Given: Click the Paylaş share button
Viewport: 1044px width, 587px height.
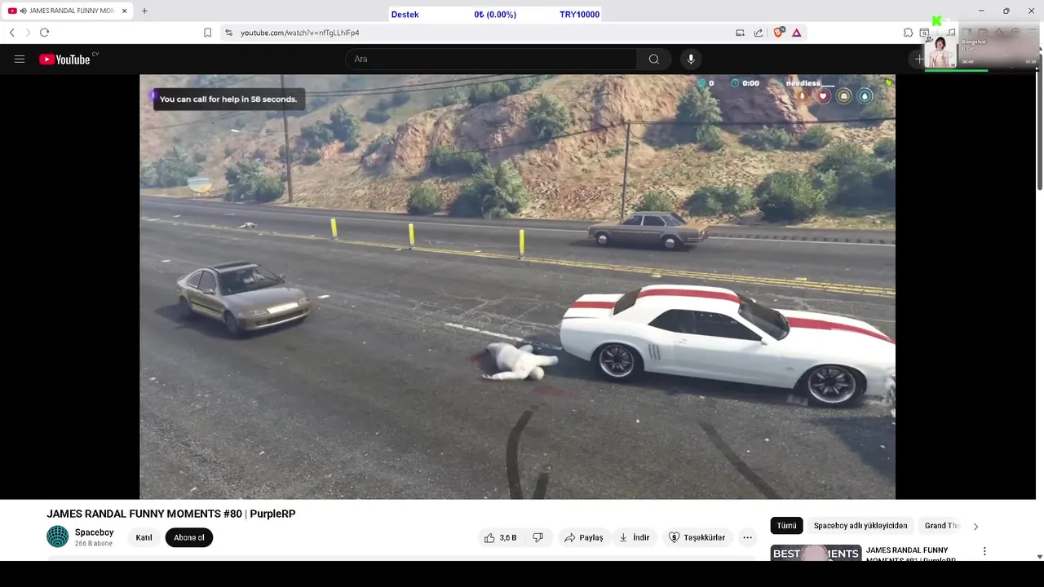Looking at the screenshot, I should (x=583, y=537).
